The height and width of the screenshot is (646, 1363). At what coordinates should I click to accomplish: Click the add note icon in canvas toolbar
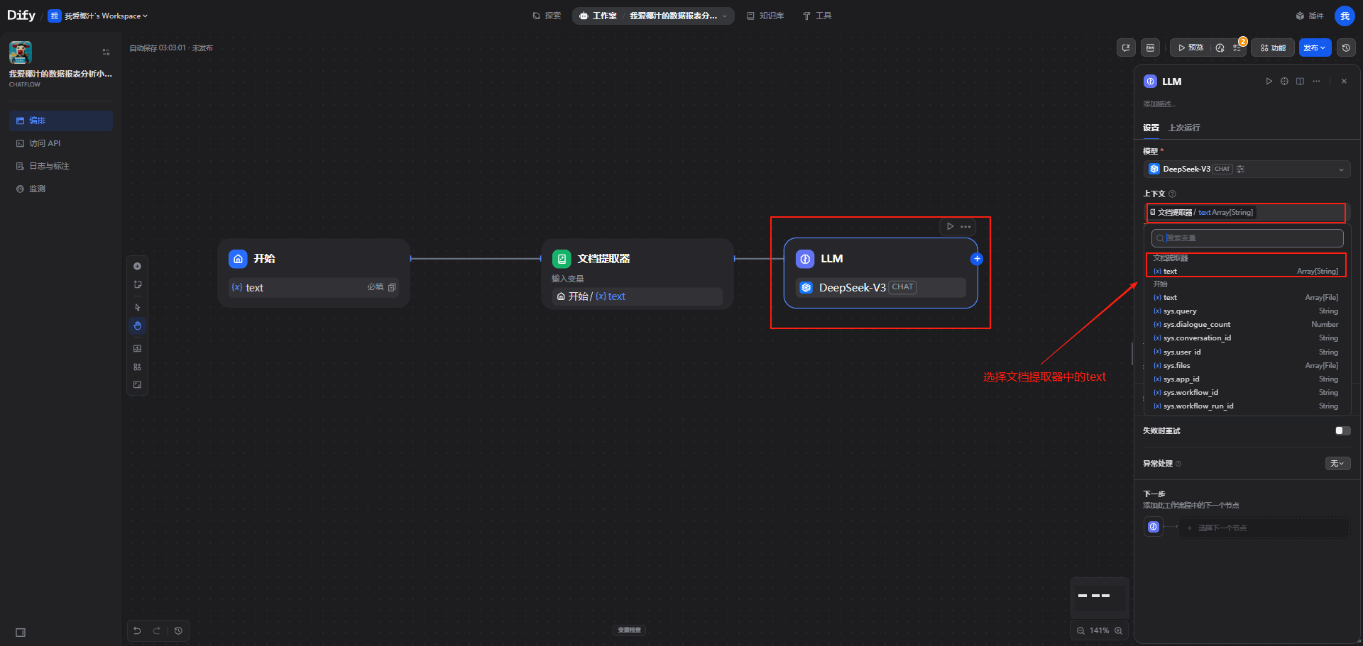[x=137, y=284]
